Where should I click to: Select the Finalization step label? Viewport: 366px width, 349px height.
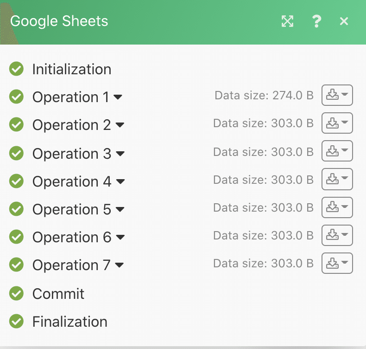click(x=69, y=321)
